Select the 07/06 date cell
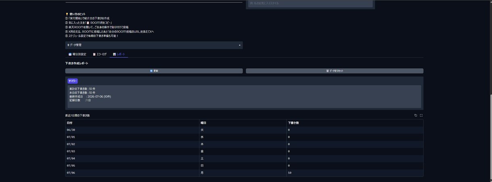Image resolution: width=492 pixels, height=182 pixels. [132, 173]
